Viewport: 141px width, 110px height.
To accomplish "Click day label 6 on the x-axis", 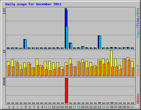I will (30, 107).
